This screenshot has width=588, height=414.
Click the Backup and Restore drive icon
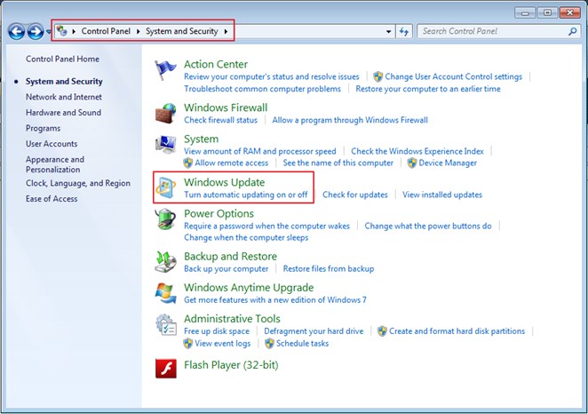pyautogui.click(x=165, y=262)
